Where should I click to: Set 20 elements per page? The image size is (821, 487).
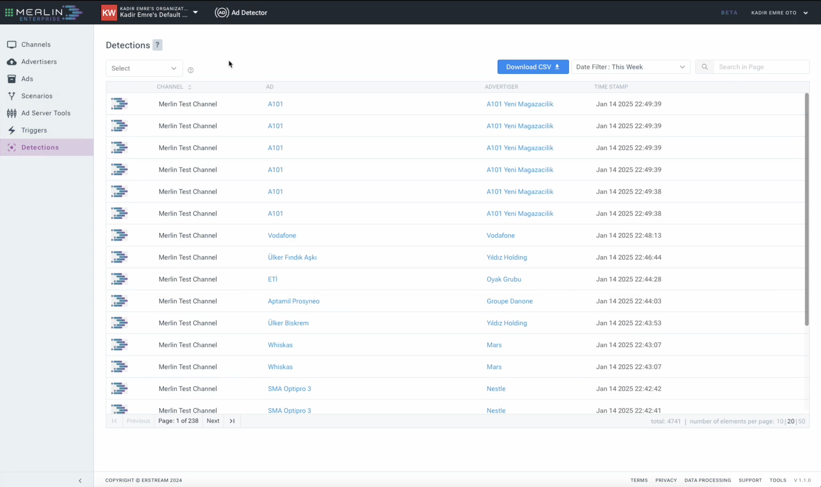tap(791, 421)
